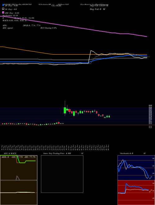This screenshot has width=155, height=205.
Task: Click the last green candlestick on the chart
Action: click(109, 116)
